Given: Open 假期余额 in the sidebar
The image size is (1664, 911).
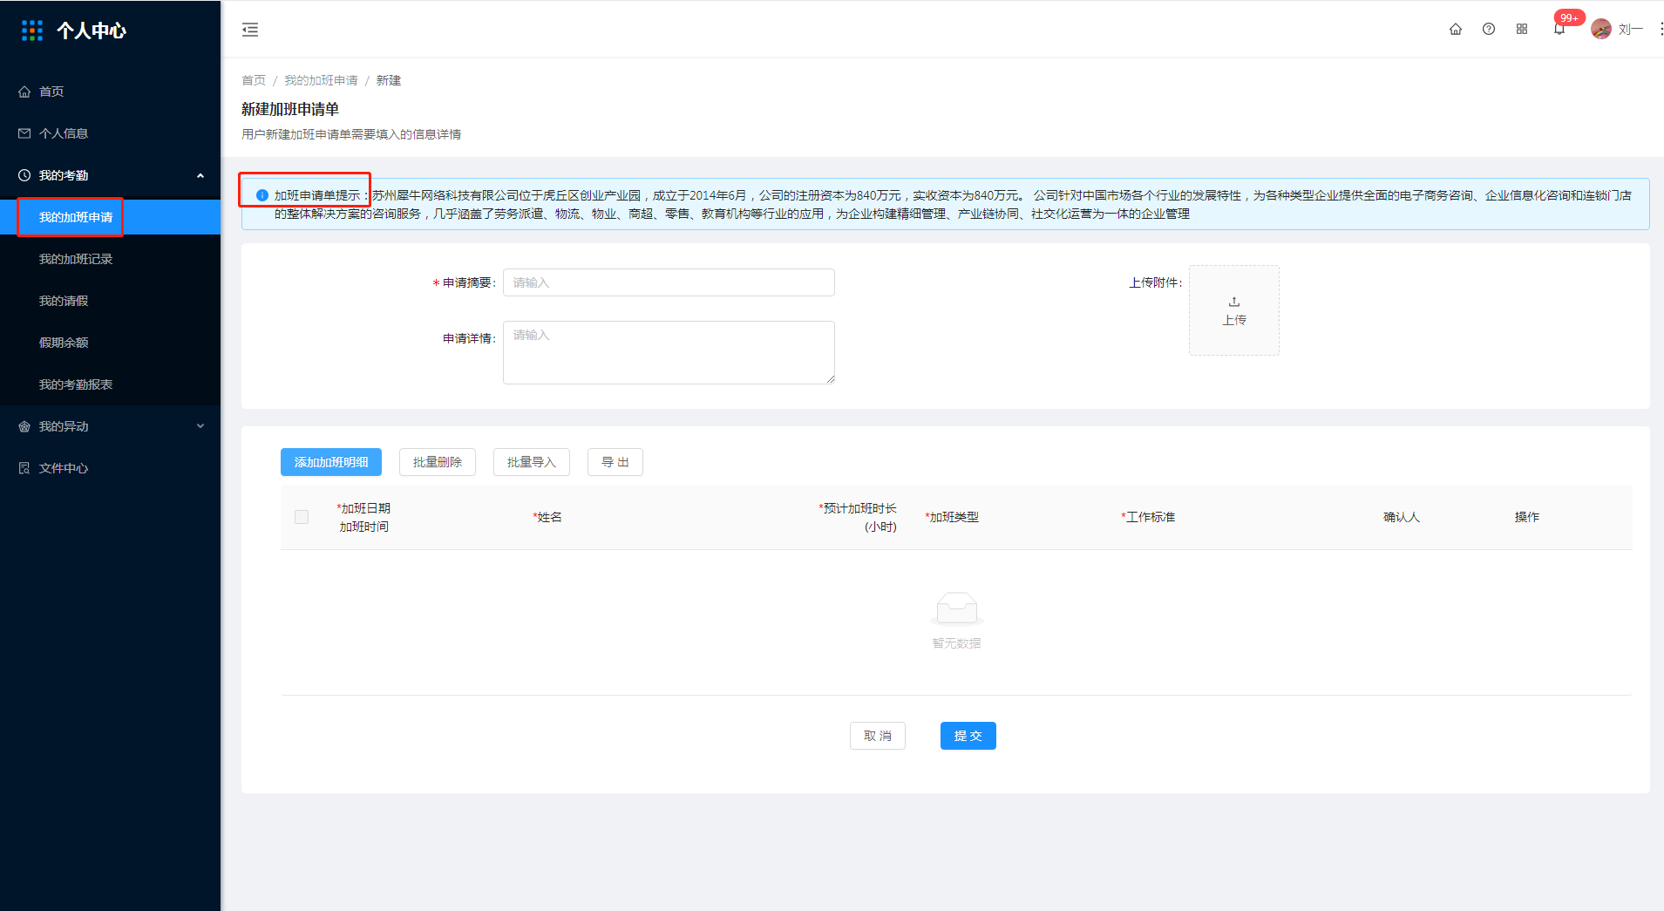Looking at the screenshot, I should click(110, 343).
